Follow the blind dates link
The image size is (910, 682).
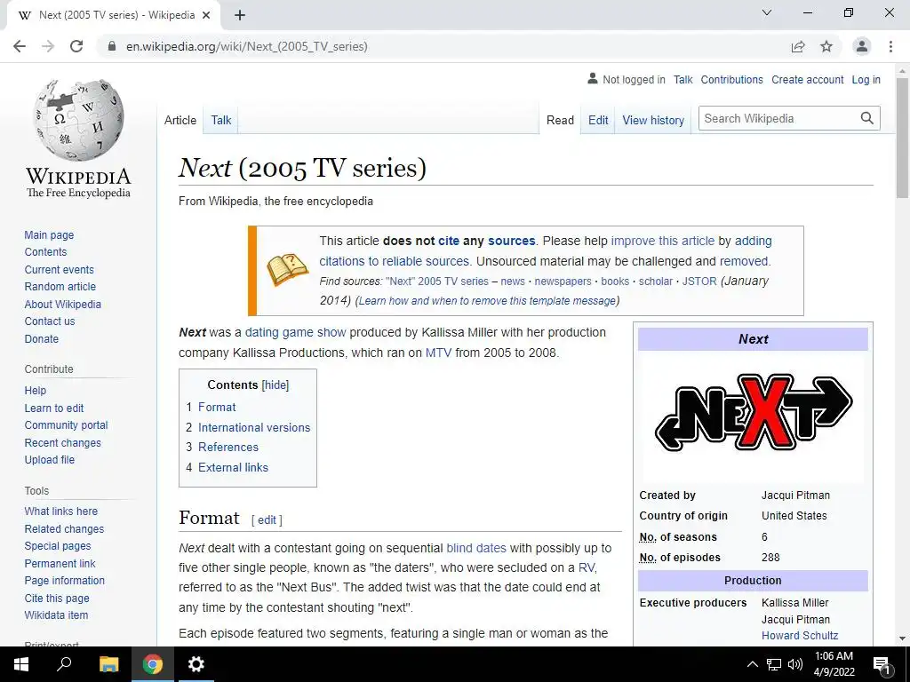476,548
